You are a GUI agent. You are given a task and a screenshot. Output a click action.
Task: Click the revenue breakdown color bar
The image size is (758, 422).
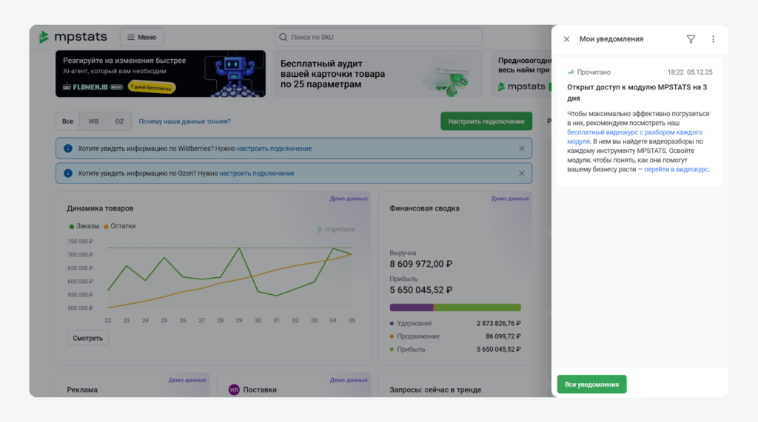455,307
